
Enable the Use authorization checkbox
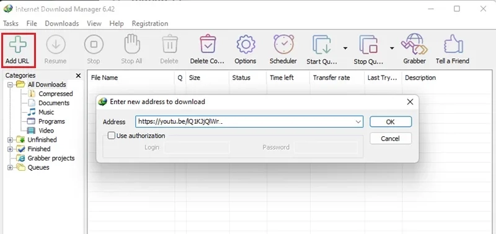click(112, 136)
